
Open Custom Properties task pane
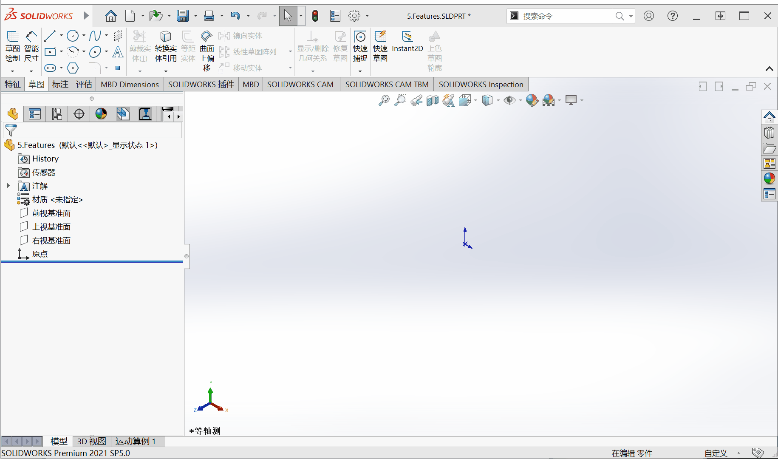click(x=770, y=194)
